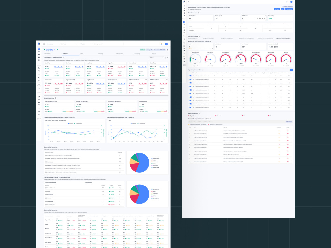
Task: Select Paid Search radio in Conversion By Channel
Action: pyautogui.click(x=46, y=195)
